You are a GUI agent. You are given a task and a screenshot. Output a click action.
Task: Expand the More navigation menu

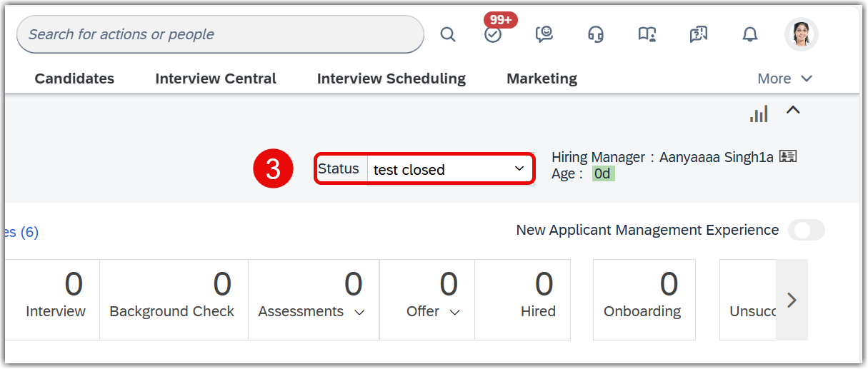[785, 79]
